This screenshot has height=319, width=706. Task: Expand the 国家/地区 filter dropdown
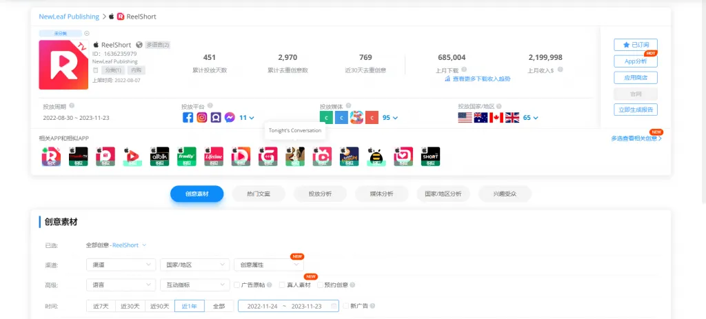(x=194, y=265)
